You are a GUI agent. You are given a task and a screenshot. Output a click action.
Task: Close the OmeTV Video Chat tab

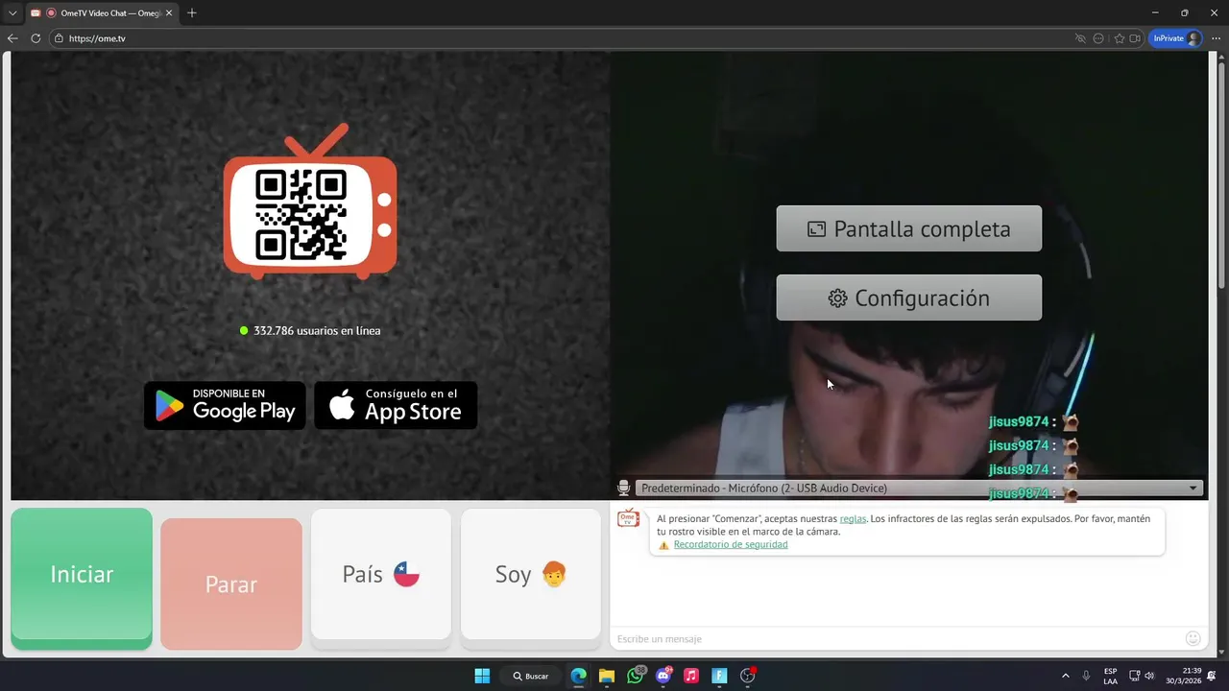[x=169, y=13]
